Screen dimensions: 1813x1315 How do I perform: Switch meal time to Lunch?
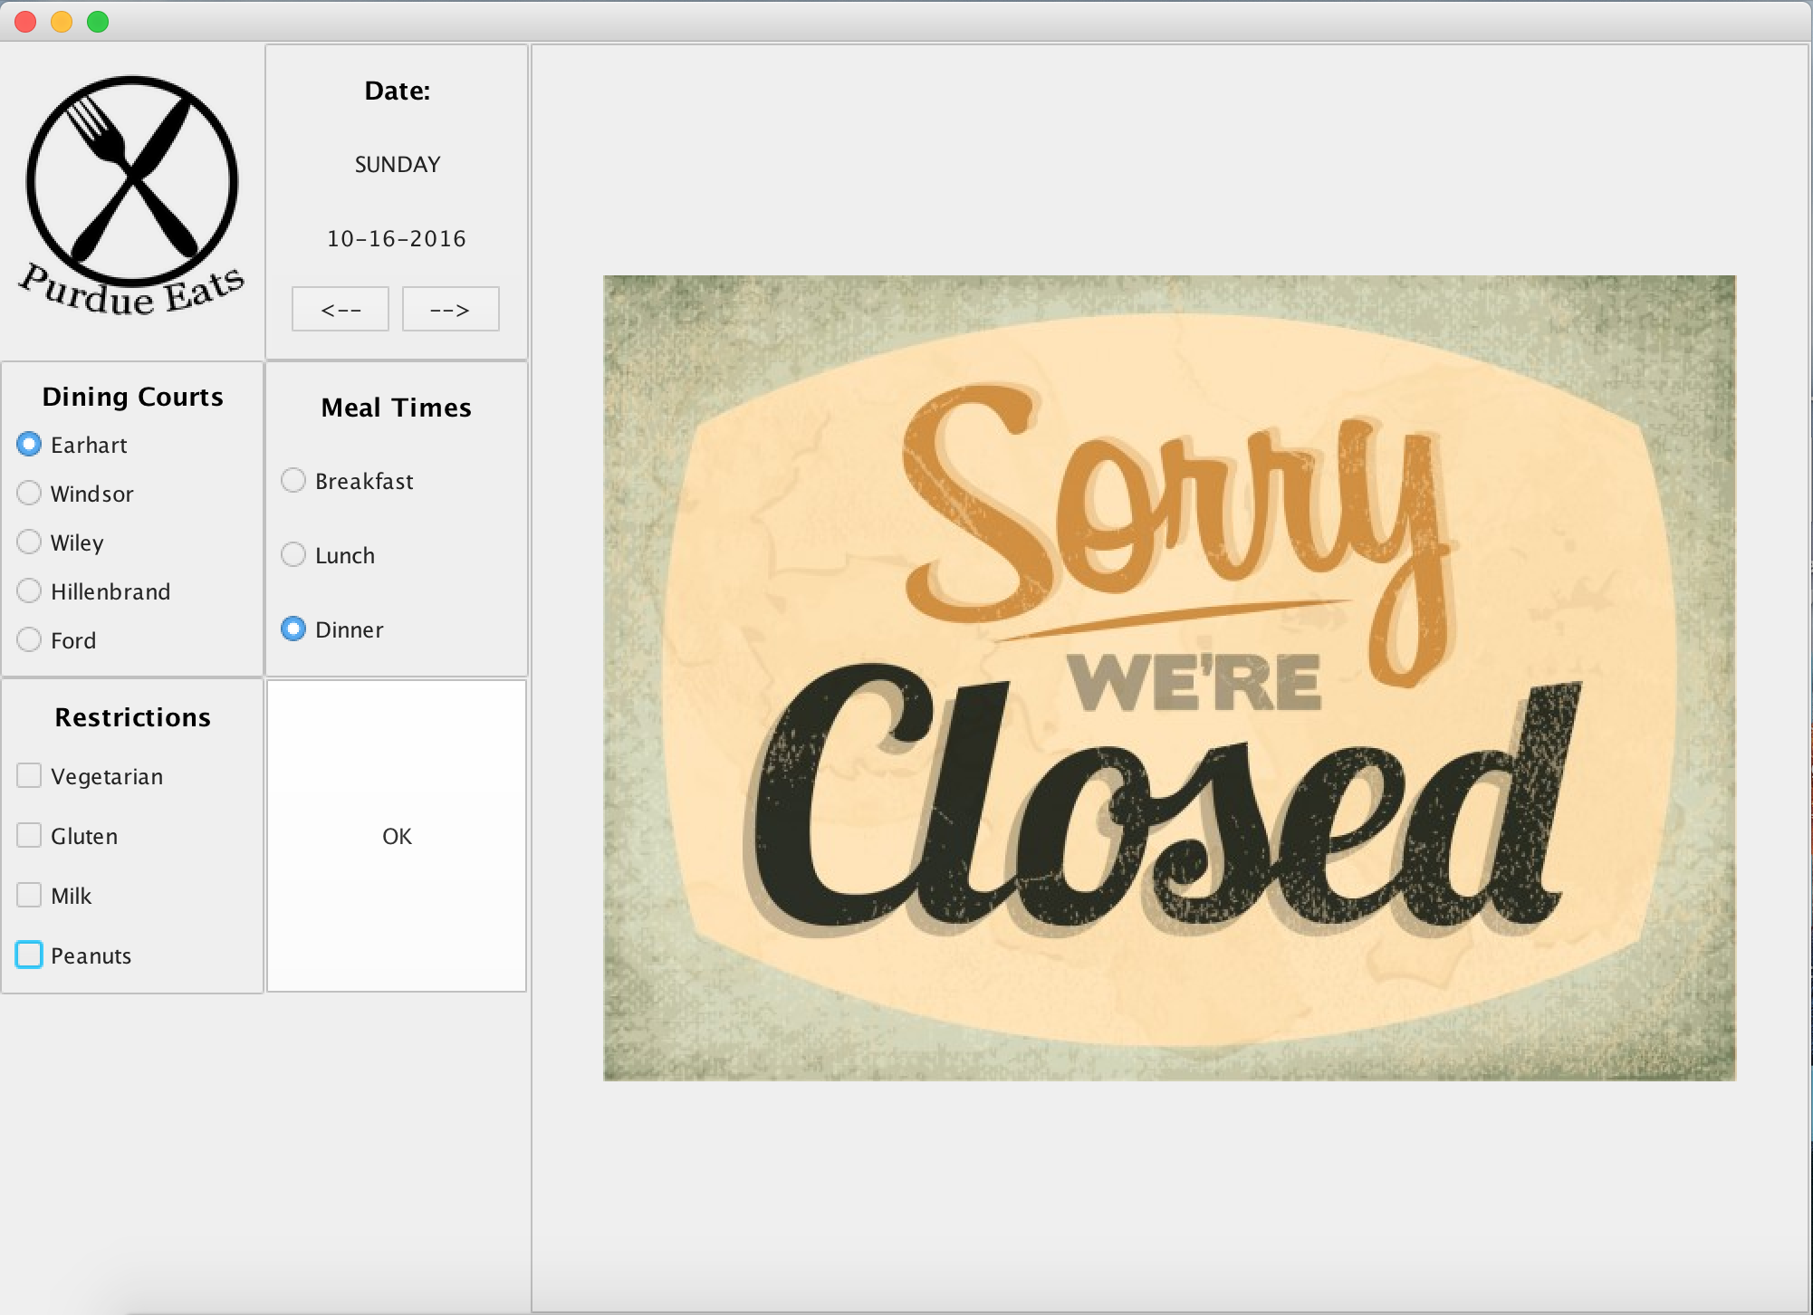tap(293, 555)
